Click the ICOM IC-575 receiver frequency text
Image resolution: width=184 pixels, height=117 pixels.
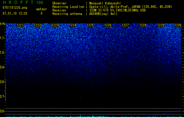coord(117,10)
